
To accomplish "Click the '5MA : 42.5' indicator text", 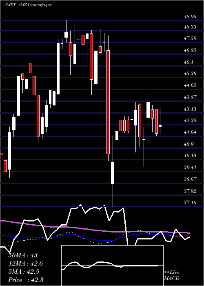I will click(x=24, y=272).
